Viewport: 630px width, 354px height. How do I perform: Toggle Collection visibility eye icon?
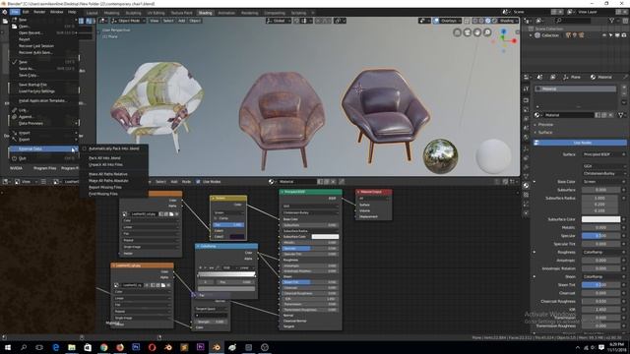pyautogui.click(x=604, y=35)
